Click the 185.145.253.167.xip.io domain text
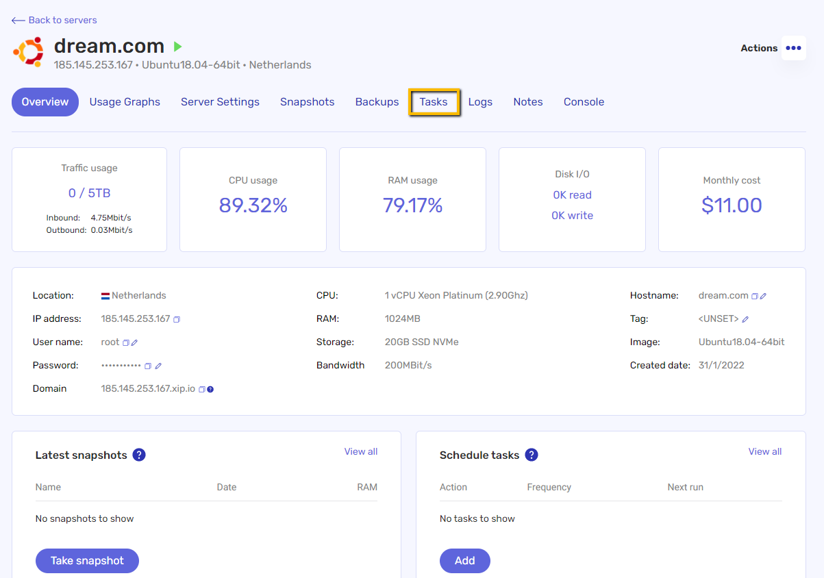The image size is (824, 578). [149, 389]
